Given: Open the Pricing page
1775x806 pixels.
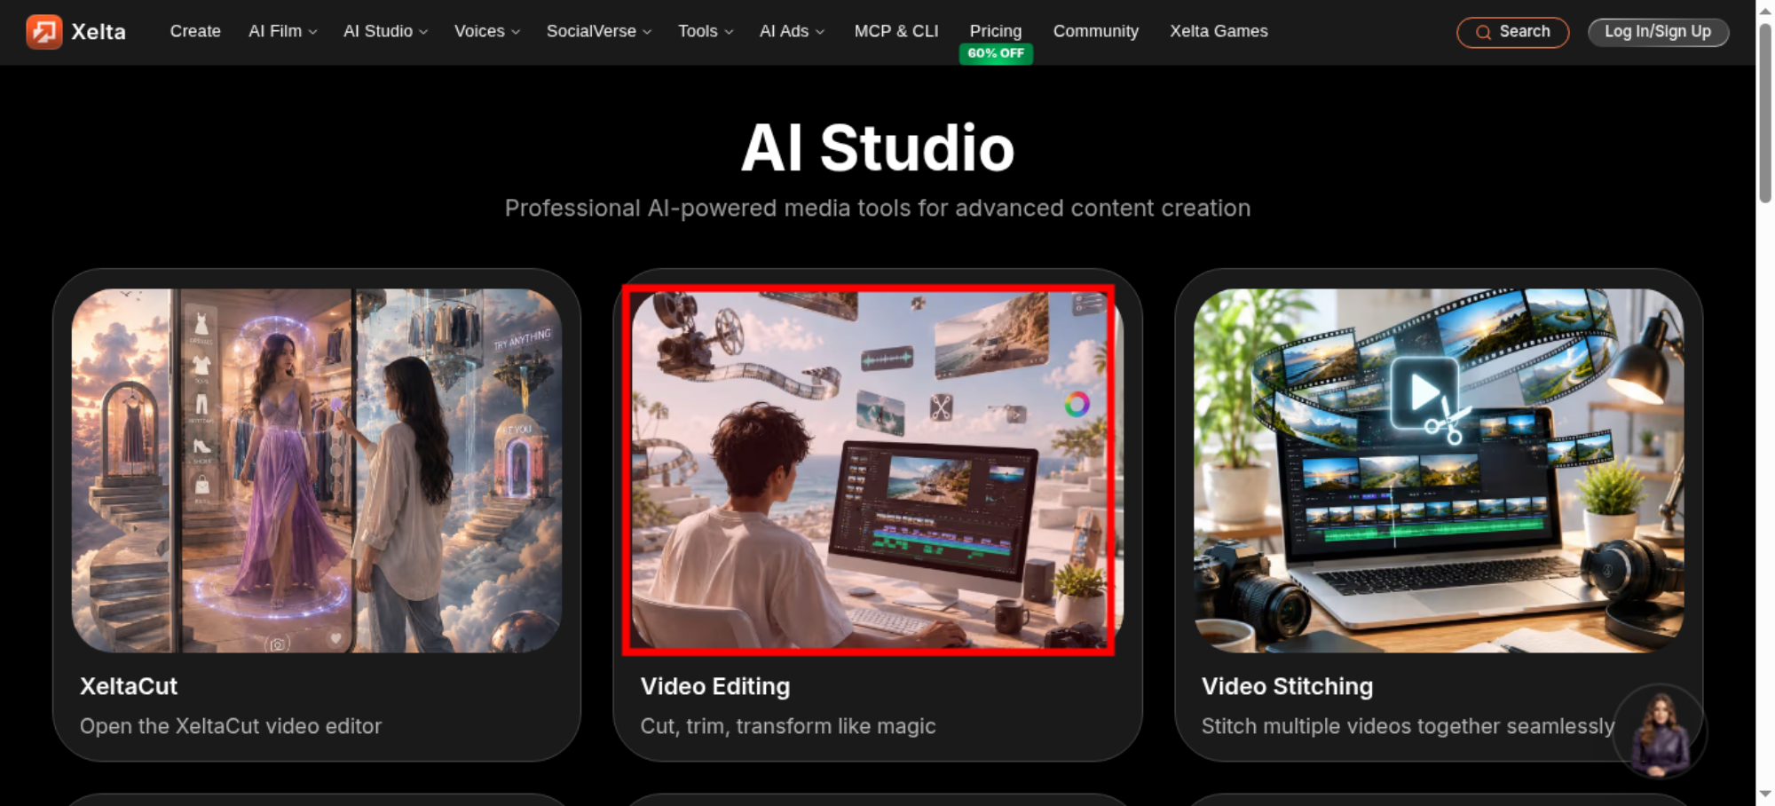Looking at the screenshot, I should pos(996,31).
